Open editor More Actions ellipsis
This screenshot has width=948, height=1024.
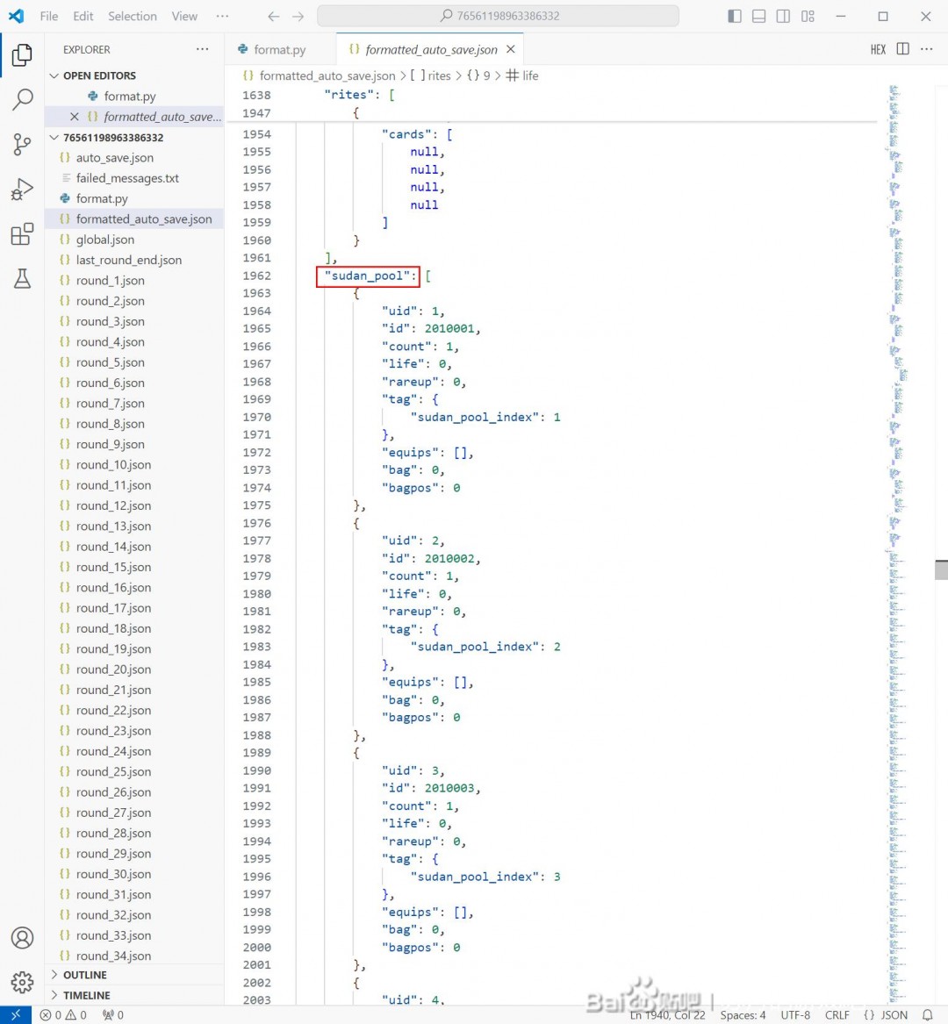(x=926, y=49)
